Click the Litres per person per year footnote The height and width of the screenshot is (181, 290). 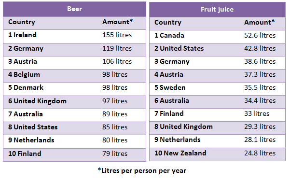click(142, 171)
